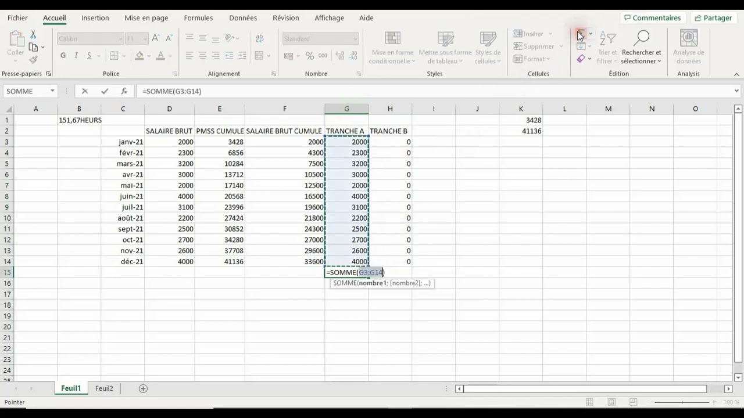Open the Calibri font name dropdown

point(120,39)
